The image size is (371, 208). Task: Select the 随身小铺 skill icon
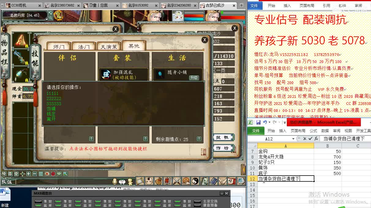click(x=160, y=74)
